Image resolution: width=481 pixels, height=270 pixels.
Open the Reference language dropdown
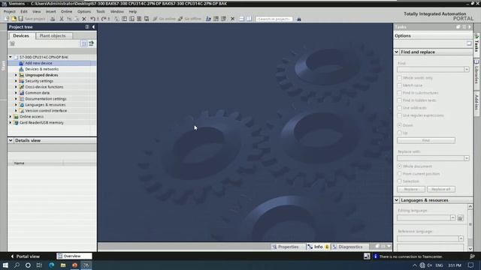461,238
